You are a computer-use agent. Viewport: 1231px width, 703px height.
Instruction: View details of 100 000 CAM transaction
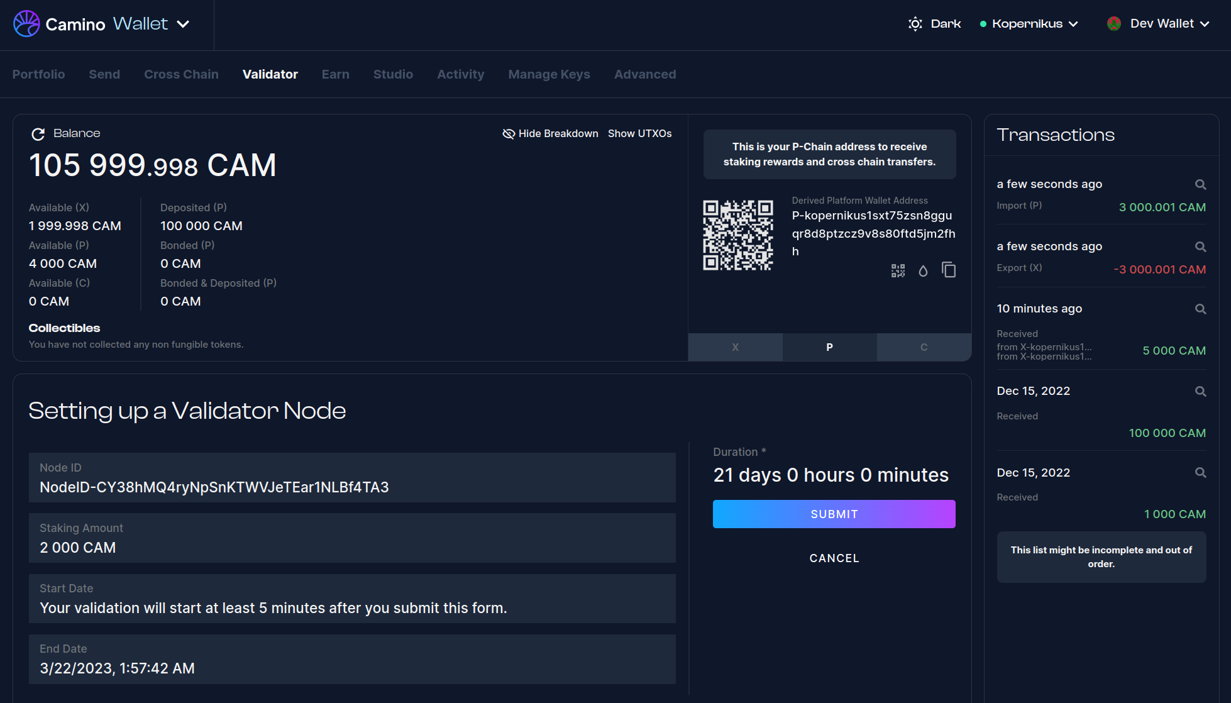(x=1200, y=391)
